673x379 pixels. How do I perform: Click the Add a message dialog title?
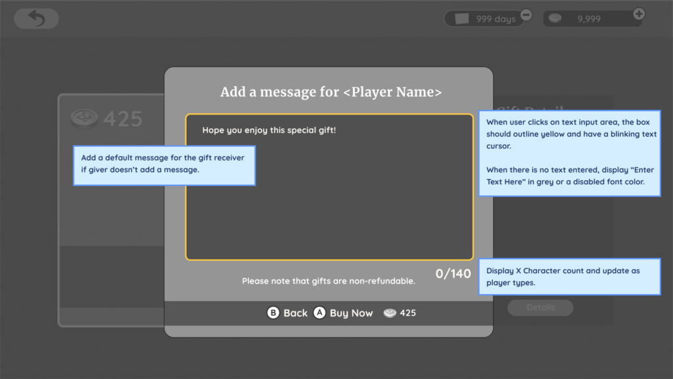(331, 92)
